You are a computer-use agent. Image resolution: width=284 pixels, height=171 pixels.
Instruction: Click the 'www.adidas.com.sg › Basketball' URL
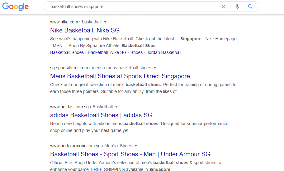pyautogui.click(x=81, y=107)
